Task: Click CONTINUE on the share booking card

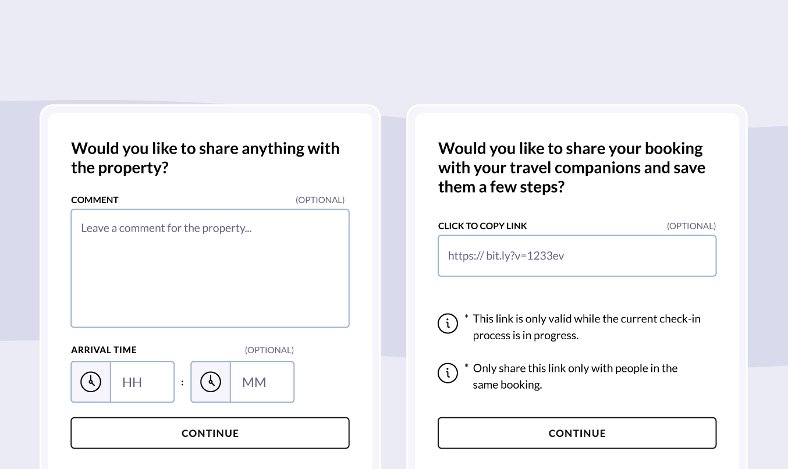Action: coord(577,433)
